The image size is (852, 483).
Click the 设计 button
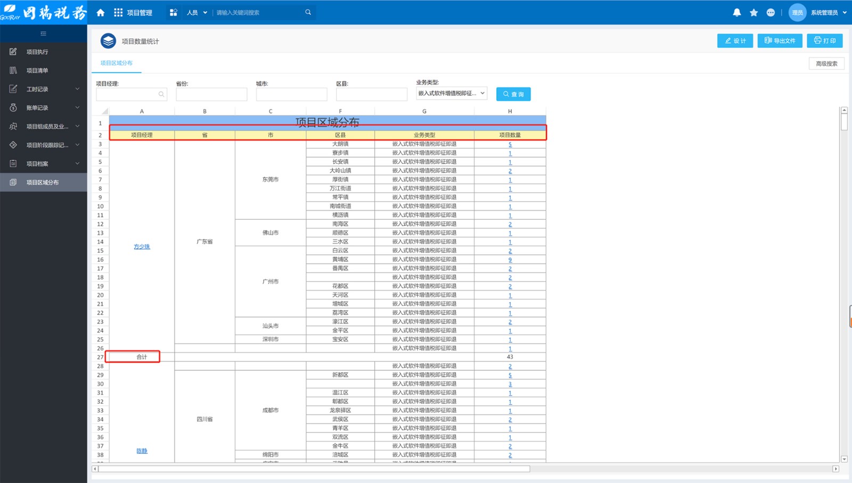coord(735,40)
